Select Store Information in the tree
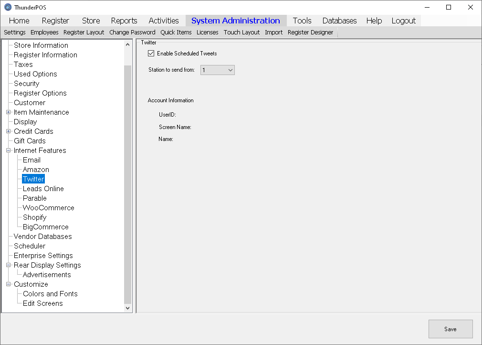The image size is (482, 345). [x=41, y=45]
